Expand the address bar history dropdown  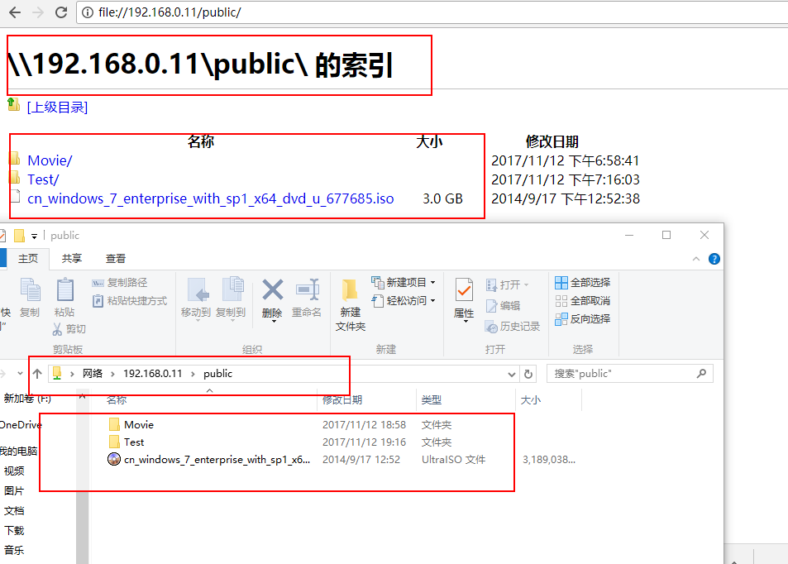(x=512, y=374)
